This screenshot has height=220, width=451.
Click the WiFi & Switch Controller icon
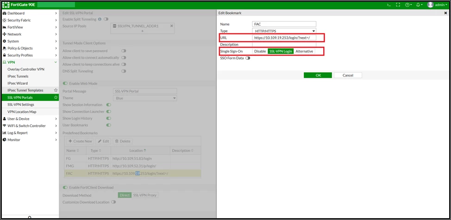(x=5, y=126)
